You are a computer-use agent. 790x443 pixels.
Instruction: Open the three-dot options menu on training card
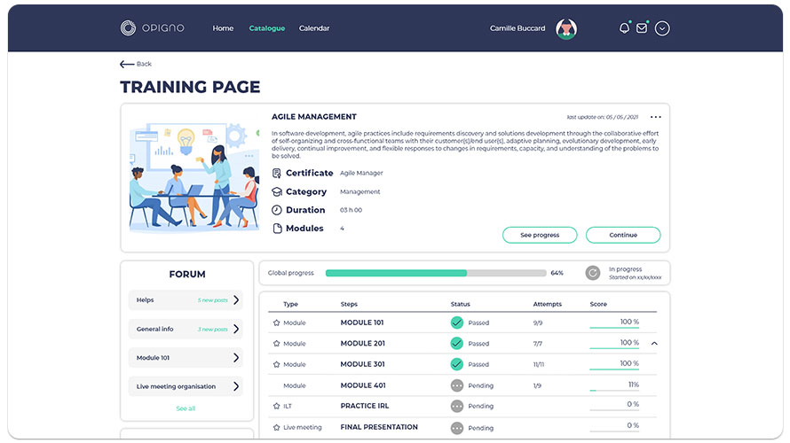pyautogui.click(x=655, y=117)
